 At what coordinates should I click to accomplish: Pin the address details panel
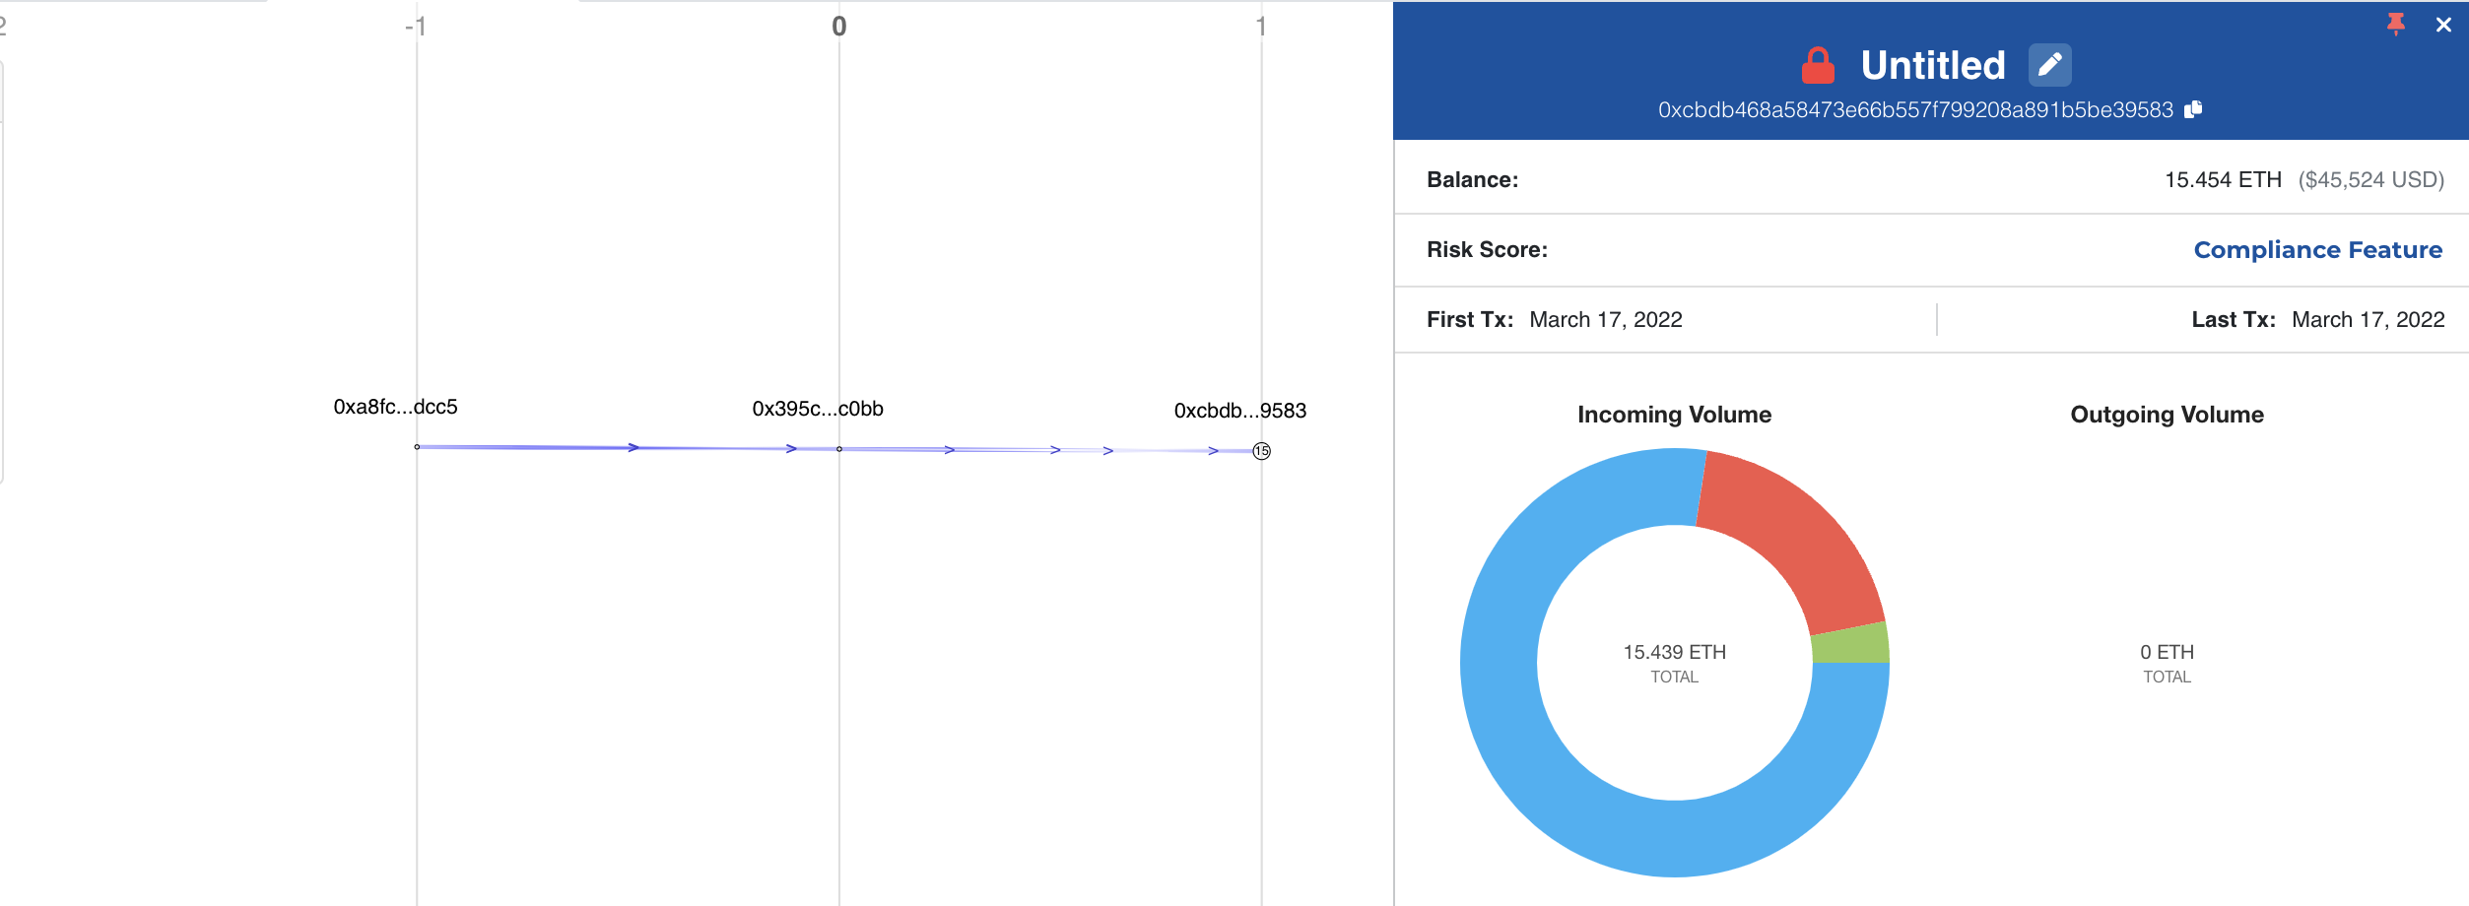(2396, 24)
